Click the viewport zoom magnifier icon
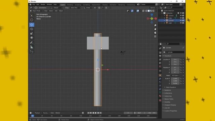This screenshot has width=215, height=121. pyautogui.click(x=155, y=26)
